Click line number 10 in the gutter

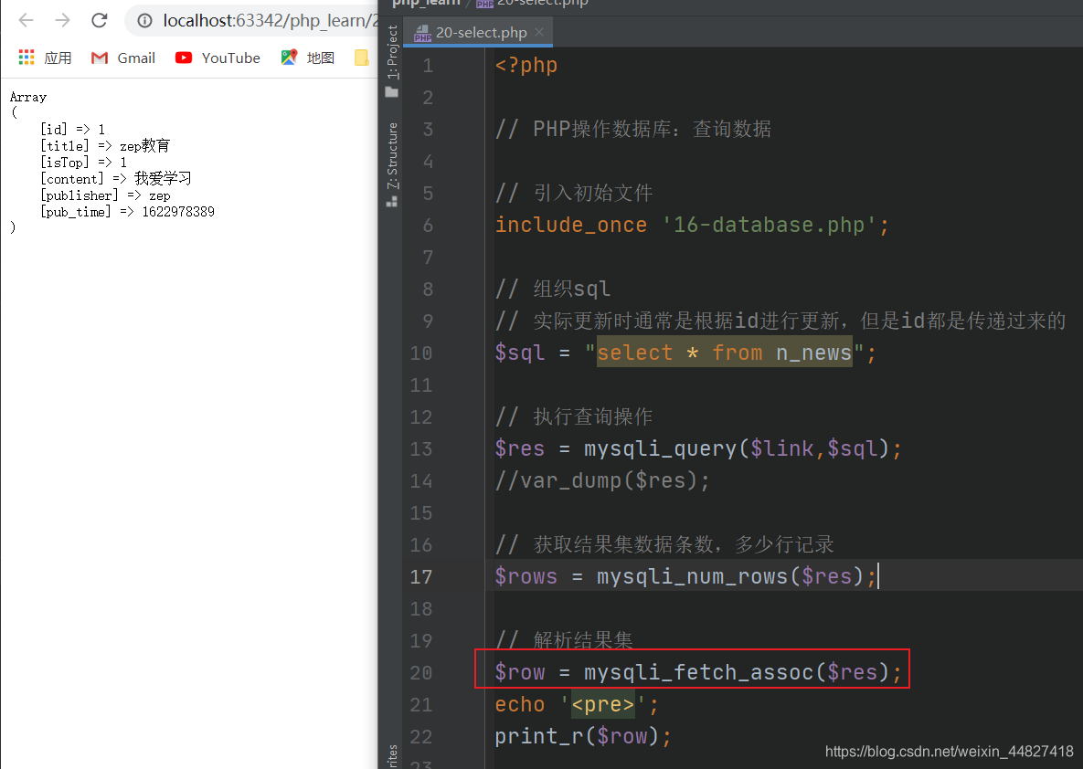click(420, 353)
